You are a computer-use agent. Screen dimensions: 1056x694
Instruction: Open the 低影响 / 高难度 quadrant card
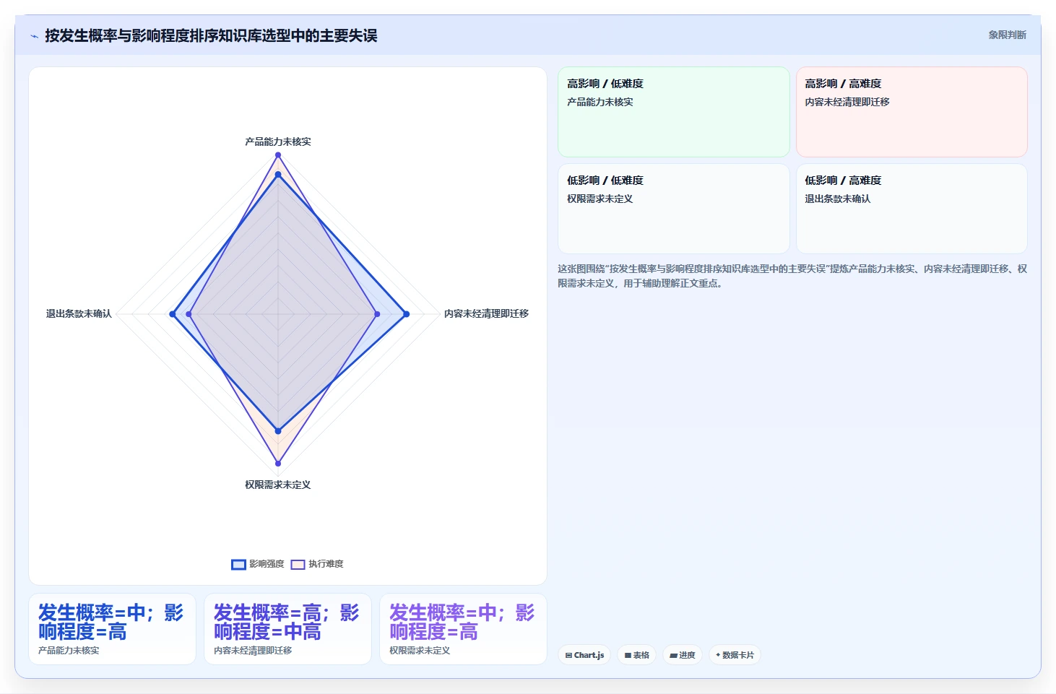(912, 209)
